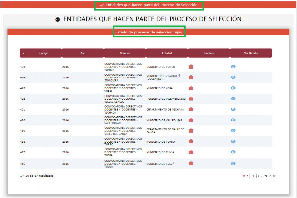Open Empleos briefcase for MUNICIPIO DE YUMBO
This screenshot has height=198, width=297.
[x=191, y=67]
